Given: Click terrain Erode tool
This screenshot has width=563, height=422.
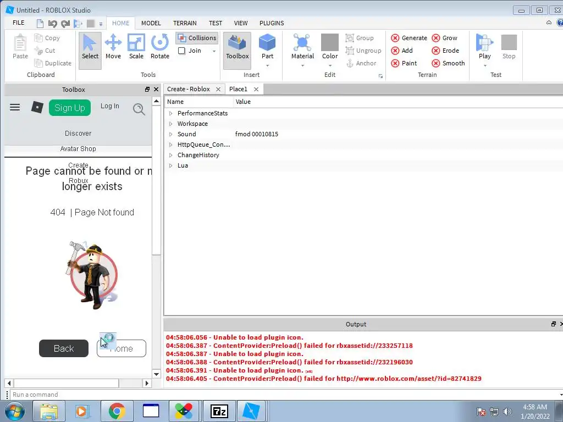Looking at the screenshot, I should coord(445,51).
